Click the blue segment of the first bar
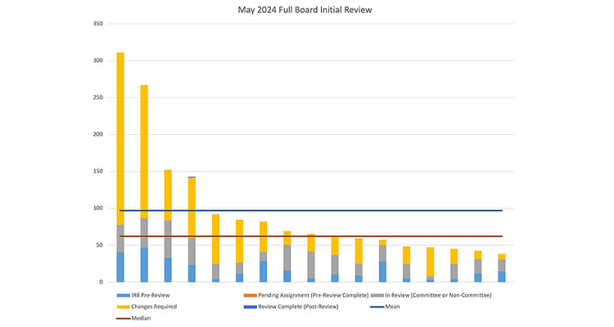The height and width of the screenshot is (327, 614). pyautogui.click(x=120, y=267)
